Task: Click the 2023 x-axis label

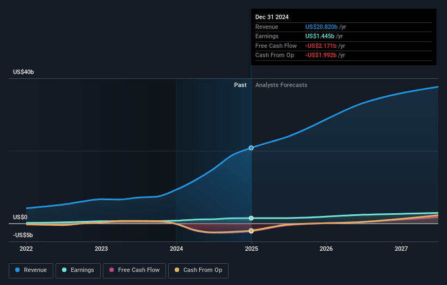Action: click(x=101, y=249)
